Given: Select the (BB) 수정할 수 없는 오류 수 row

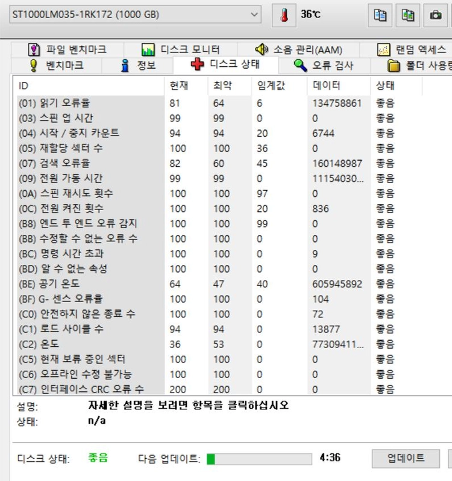Looking at the screenshot, I should tap(218, 238).
